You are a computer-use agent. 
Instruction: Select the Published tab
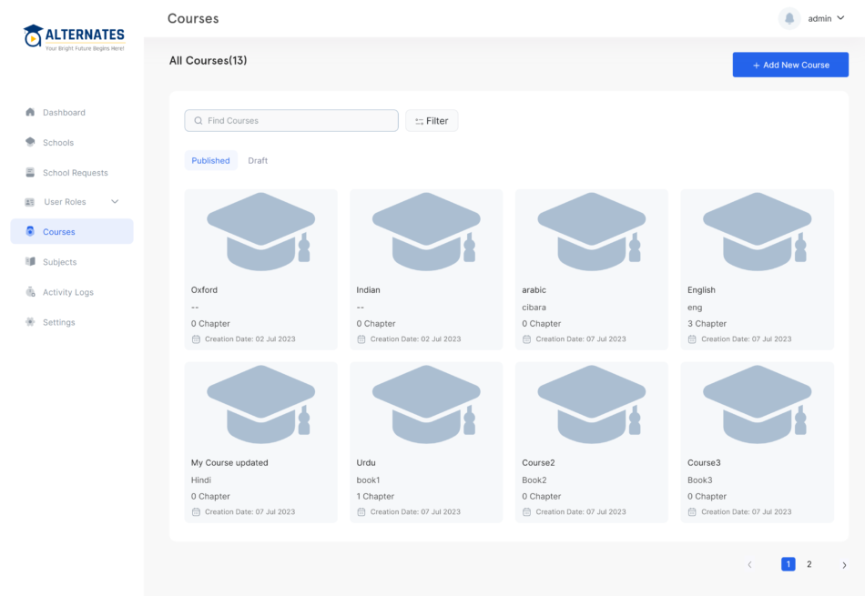(210, 160)
